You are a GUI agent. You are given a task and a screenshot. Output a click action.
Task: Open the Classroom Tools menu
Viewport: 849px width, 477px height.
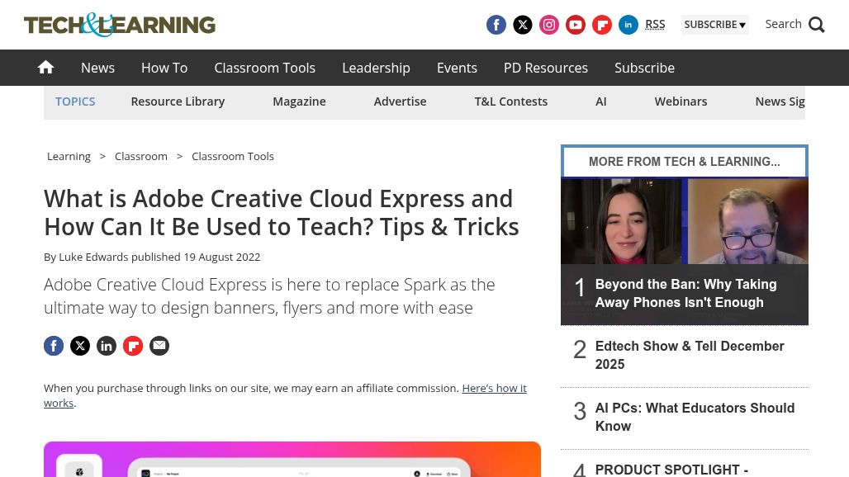coord(264,68)
